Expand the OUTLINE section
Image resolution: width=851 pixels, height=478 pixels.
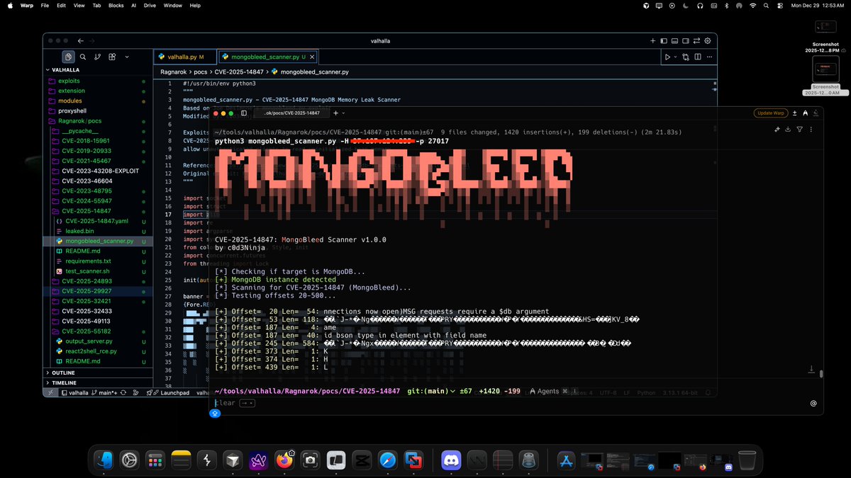pos(97,372)
